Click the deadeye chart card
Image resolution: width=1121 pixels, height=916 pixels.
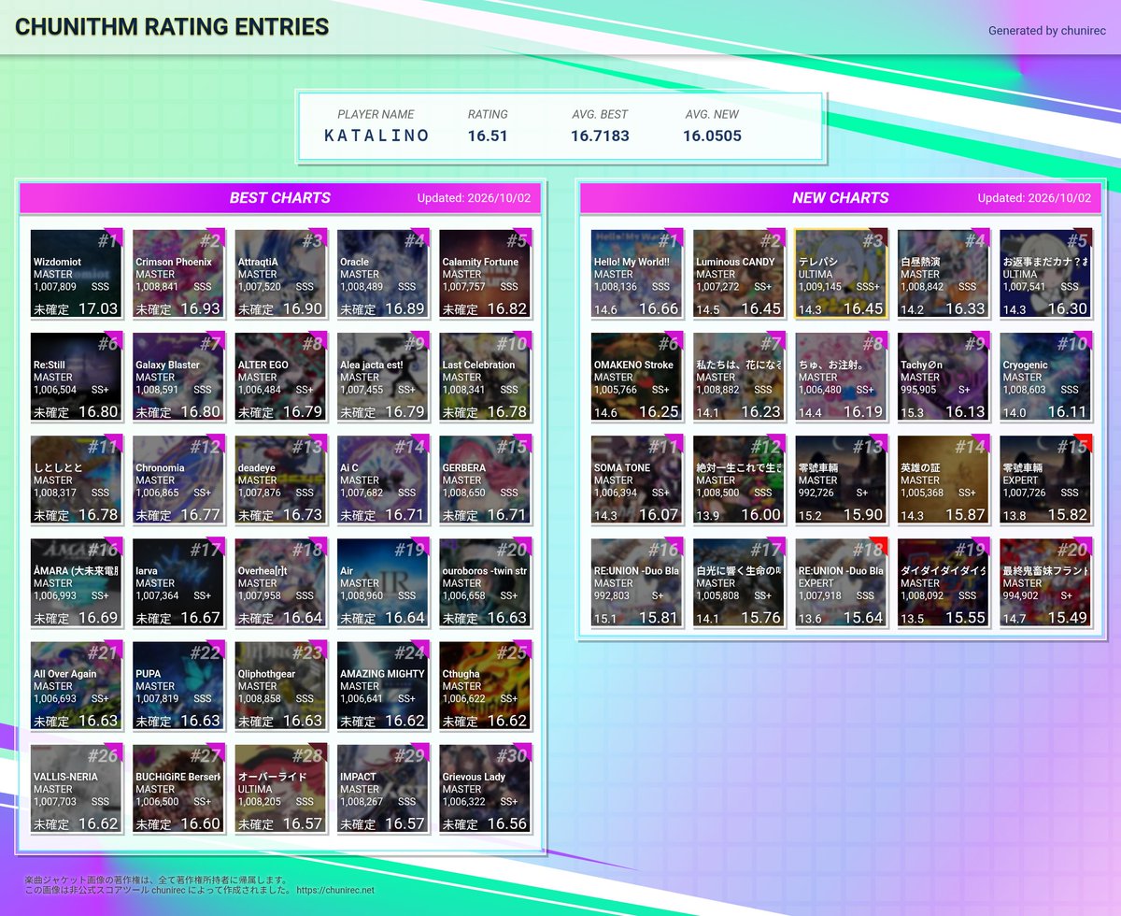pos(281,479)
